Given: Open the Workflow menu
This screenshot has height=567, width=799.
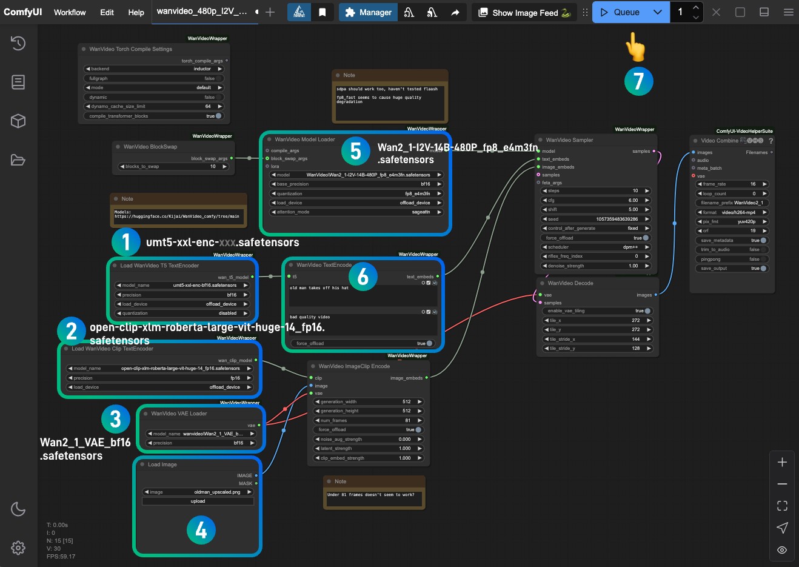Looking at the screenshot, I should [70, 12].
